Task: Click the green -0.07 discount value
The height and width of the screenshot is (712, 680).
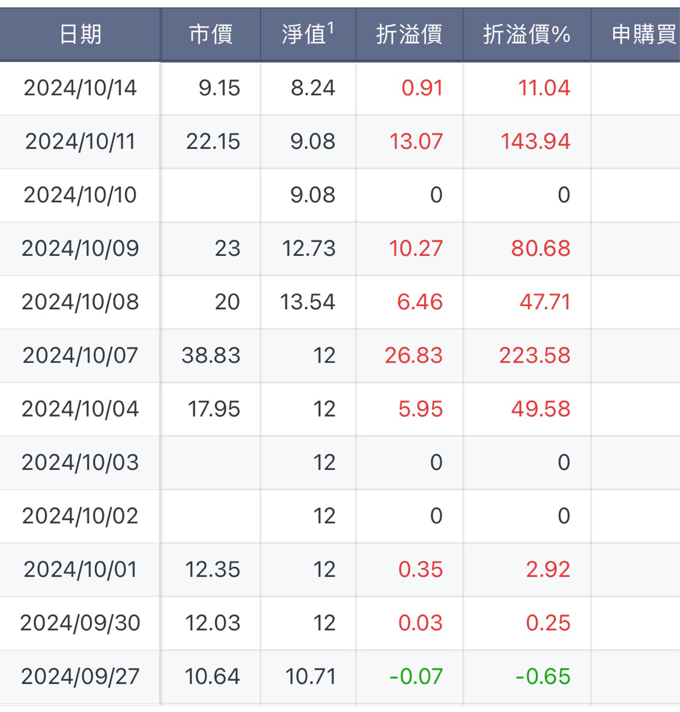Action: 416,676
